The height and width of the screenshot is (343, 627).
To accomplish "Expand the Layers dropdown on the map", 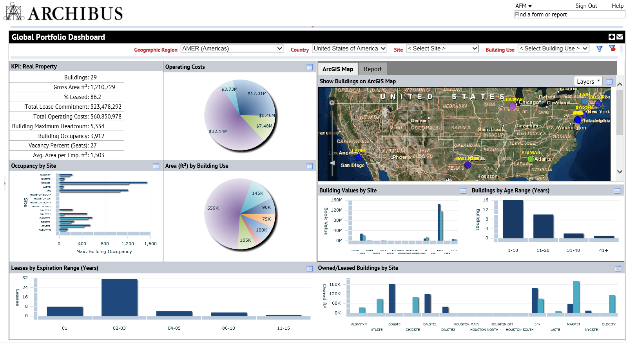I will point(587,81).
